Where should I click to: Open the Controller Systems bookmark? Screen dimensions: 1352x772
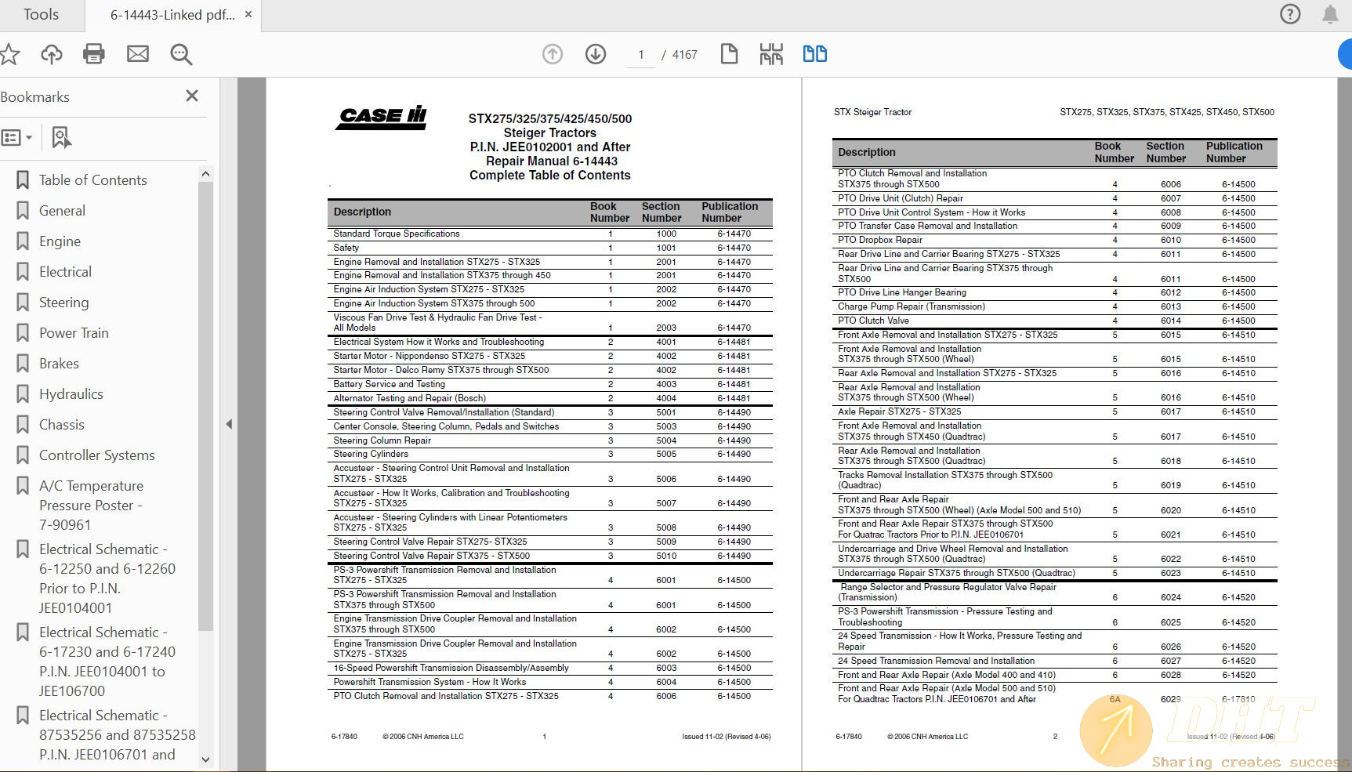coord(97,455)
